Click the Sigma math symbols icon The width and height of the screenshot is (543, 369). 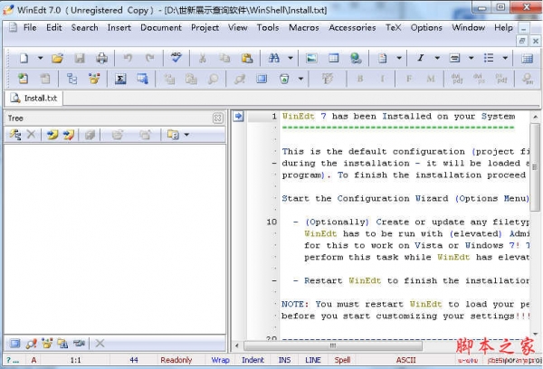120,79
